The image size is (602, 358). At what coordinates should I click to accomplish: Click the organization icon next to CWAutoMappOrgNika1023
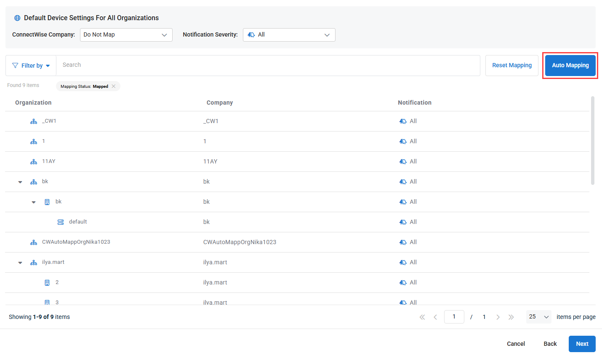[x=34, y=242]
